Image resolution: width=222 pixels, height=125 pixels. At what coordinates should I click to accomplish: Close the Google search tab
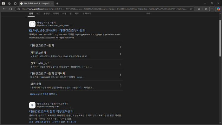[52, 4]
